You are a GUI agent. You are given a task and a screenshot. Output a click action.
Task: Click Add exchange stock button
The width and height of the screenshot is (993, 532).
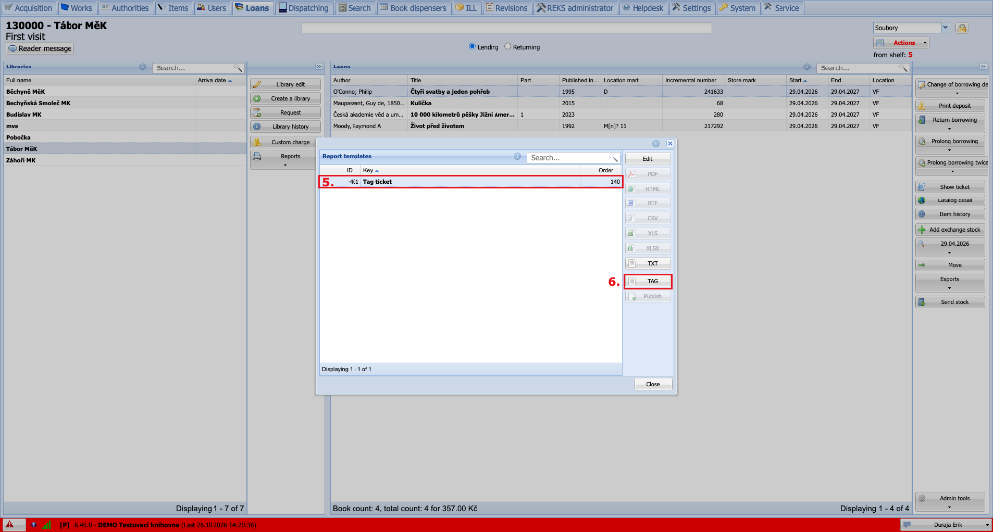(950, 230)
